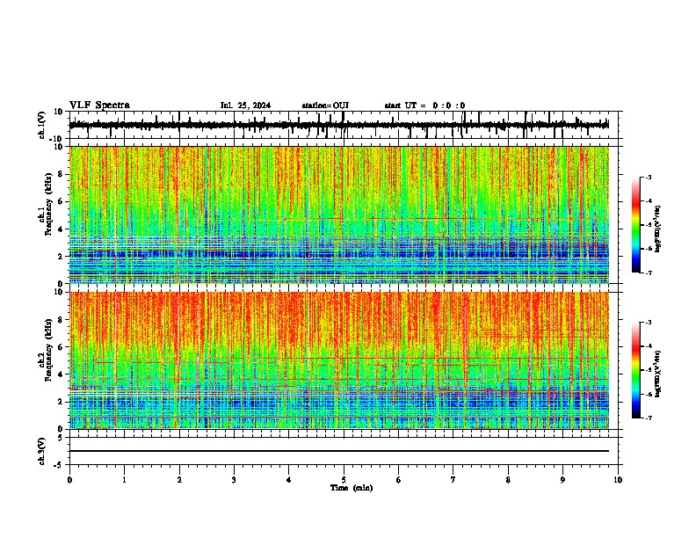Click the time axis tick label "9"

click(x=562, y=480)
